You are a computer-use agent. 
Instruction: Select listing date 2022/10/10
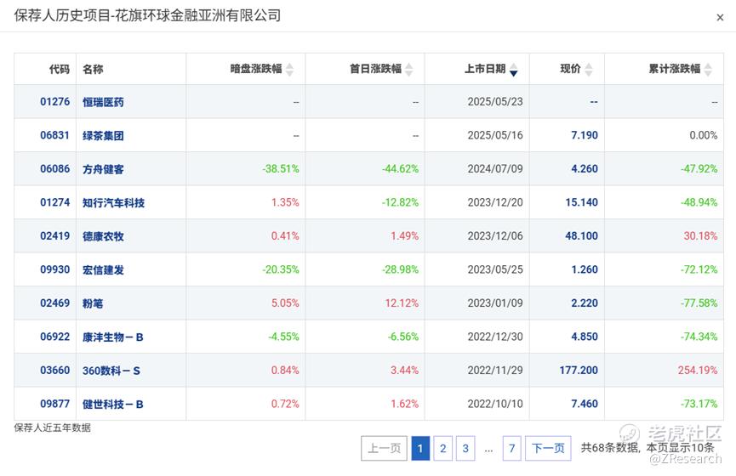[x=495, y=404]
